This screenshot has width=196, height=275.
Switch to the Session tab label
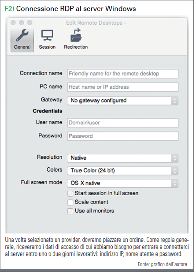pyautogui.click(x=47, y=47)
